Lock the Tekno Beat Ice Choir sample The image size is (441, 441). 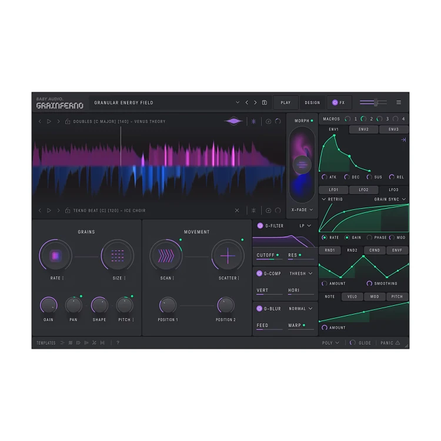click(68, 211)
